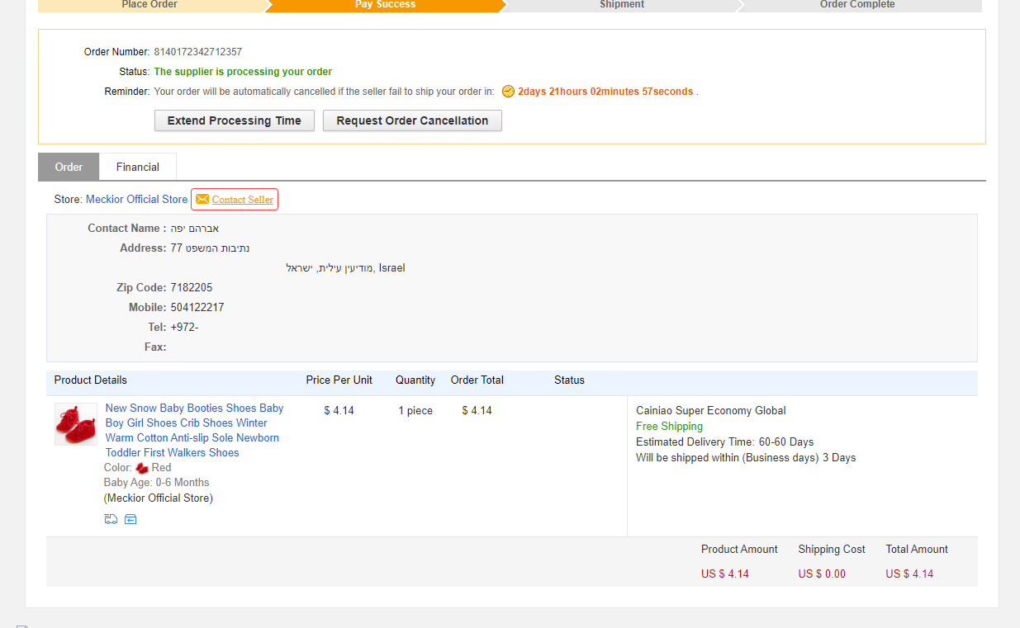This screenshot has width=1020, height=628.
Task: Click the order number 8140172342712357
Action: (x=198, y=52)
